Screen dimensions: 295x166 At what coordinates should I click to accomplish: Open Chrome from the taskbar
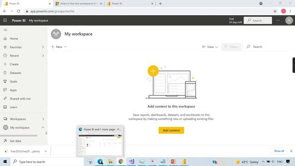click(121, 161)
